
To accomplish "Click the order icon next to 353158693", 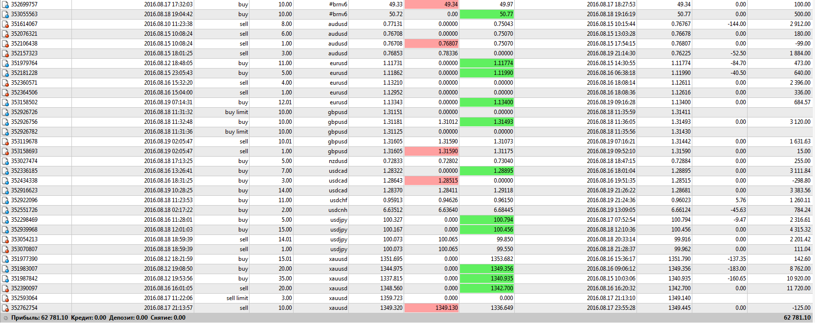I will [x=5, y=151].
